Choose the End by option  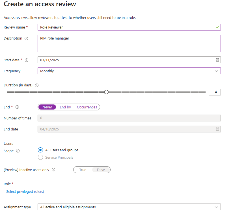(x=65, y=107)
